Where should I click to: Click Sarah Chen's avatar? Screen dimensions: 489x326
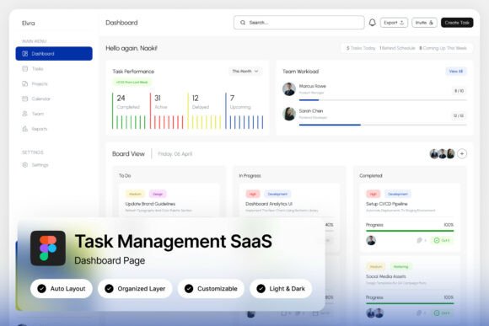click(289, 114)
